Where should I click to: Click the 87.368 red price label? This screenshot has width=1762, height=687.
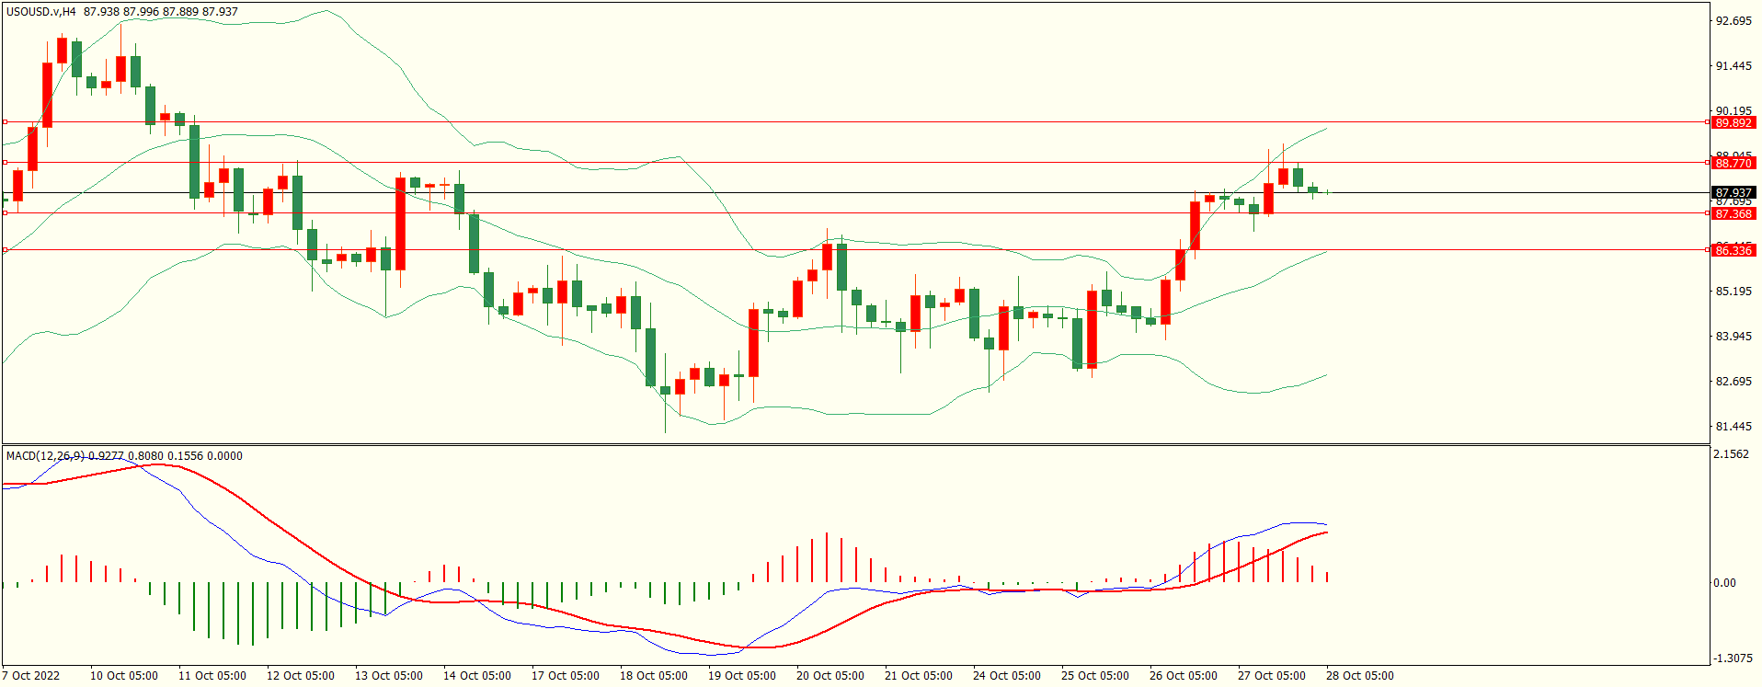tap(1733, 213)
